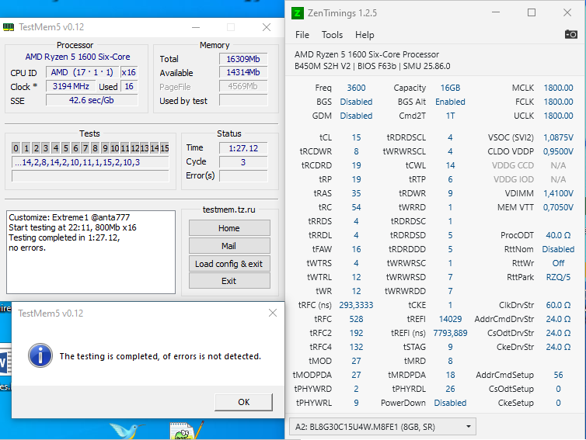Click the empty Error(s) status field
This screenshot has width=586, height=440.
click(243, 176)
